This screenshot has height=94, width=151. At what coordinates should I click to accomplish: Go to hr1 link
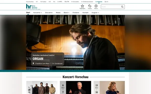pyautogui.click(x=37, y=2)
